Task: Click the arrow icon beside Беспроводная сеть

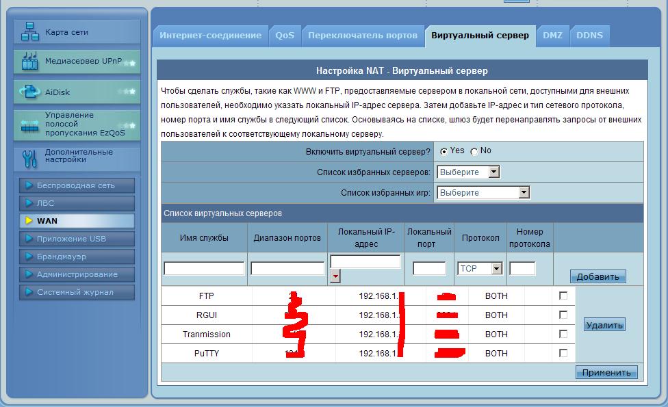Action: click(29, 185)
